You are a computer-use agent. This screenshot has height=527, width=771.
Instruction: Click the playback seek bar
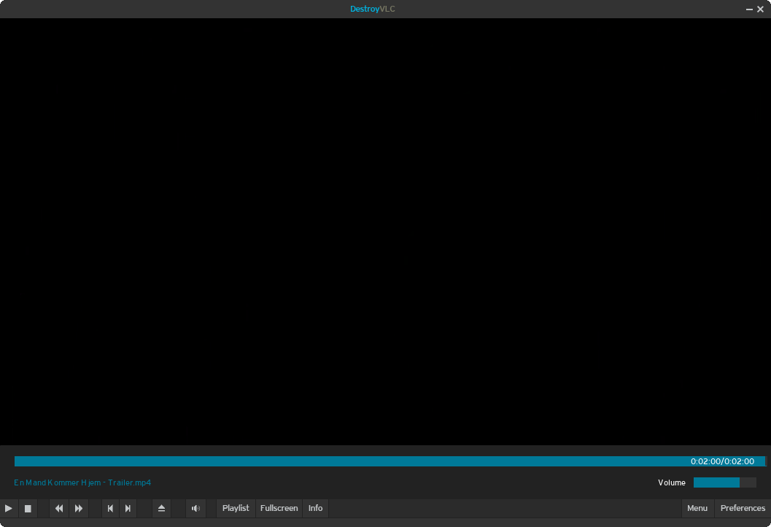385,461
